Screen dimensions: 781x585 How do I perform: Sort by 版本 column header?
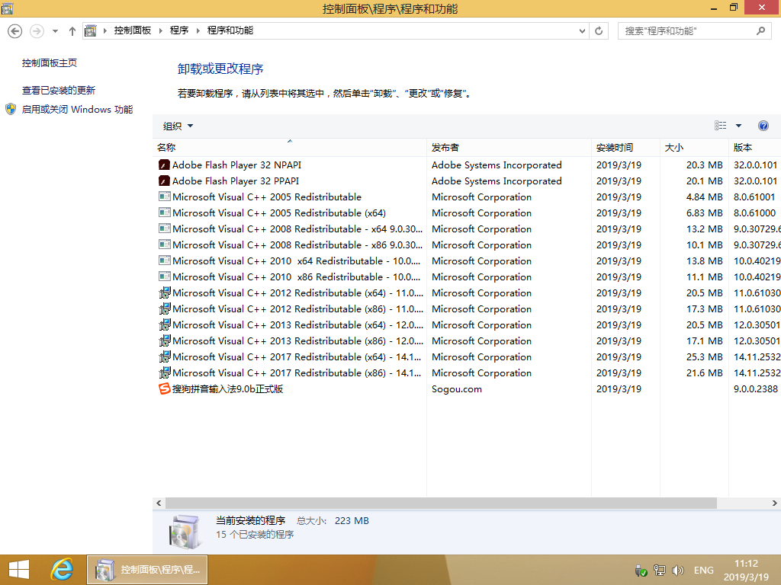tap(755, 148)
